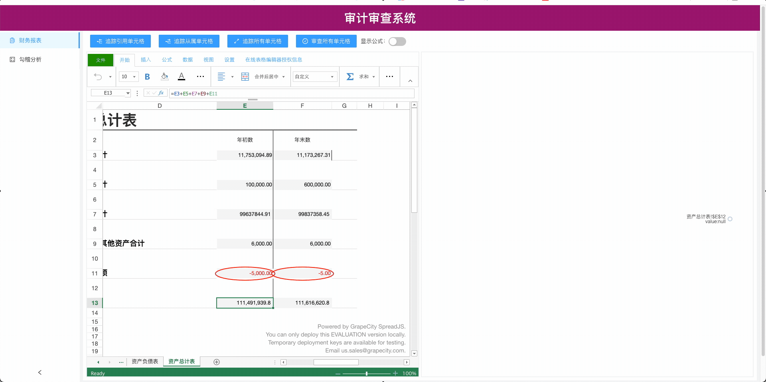Click the 审查所有单元格 button
This screenshot has height=382, width=766.
(326, 41)
